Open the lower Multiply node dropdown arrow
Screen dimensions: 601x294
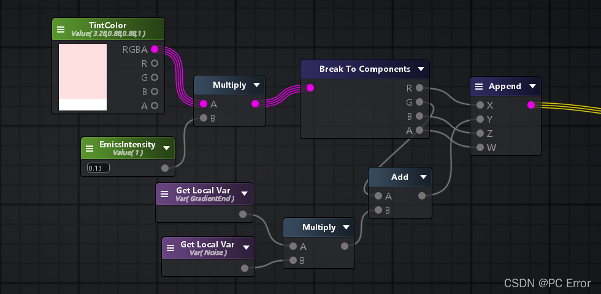point(346,228)
